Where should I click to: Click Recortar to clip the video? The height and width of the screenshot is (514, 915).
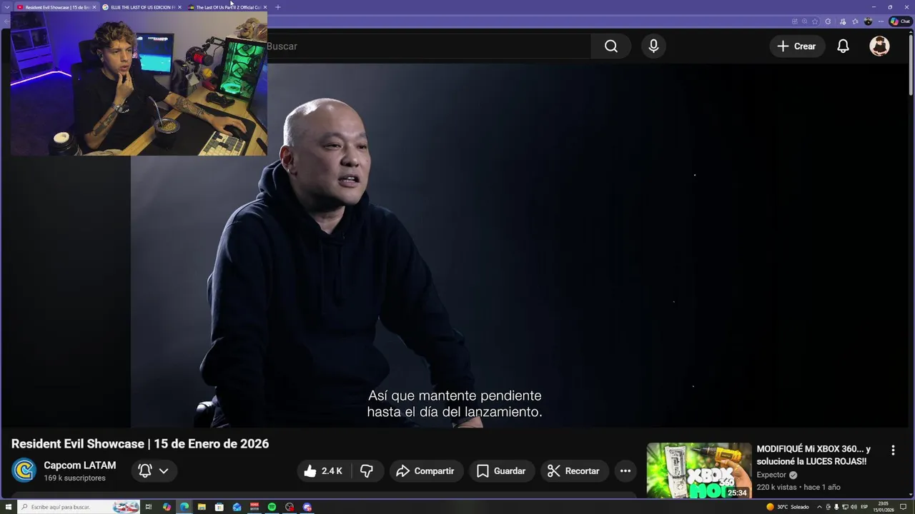click(x=574, y=471)
